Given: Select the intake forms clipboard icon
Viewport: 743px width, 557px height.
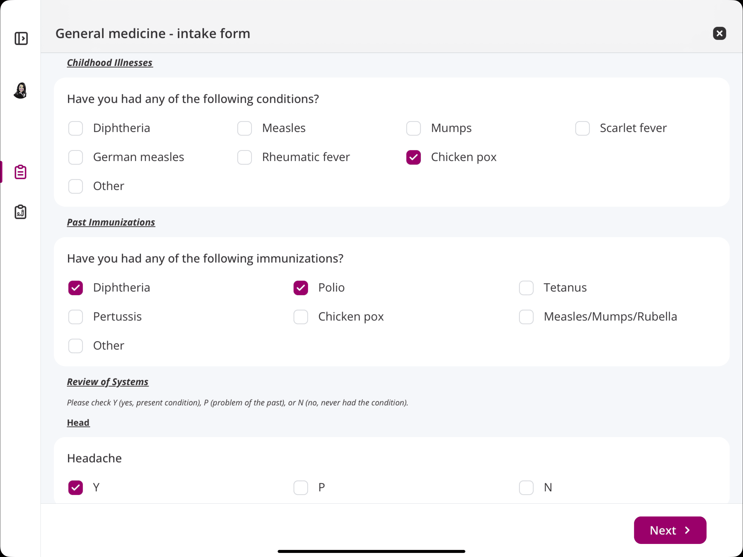Looking at the screenshot, I should tap(20, 172).
